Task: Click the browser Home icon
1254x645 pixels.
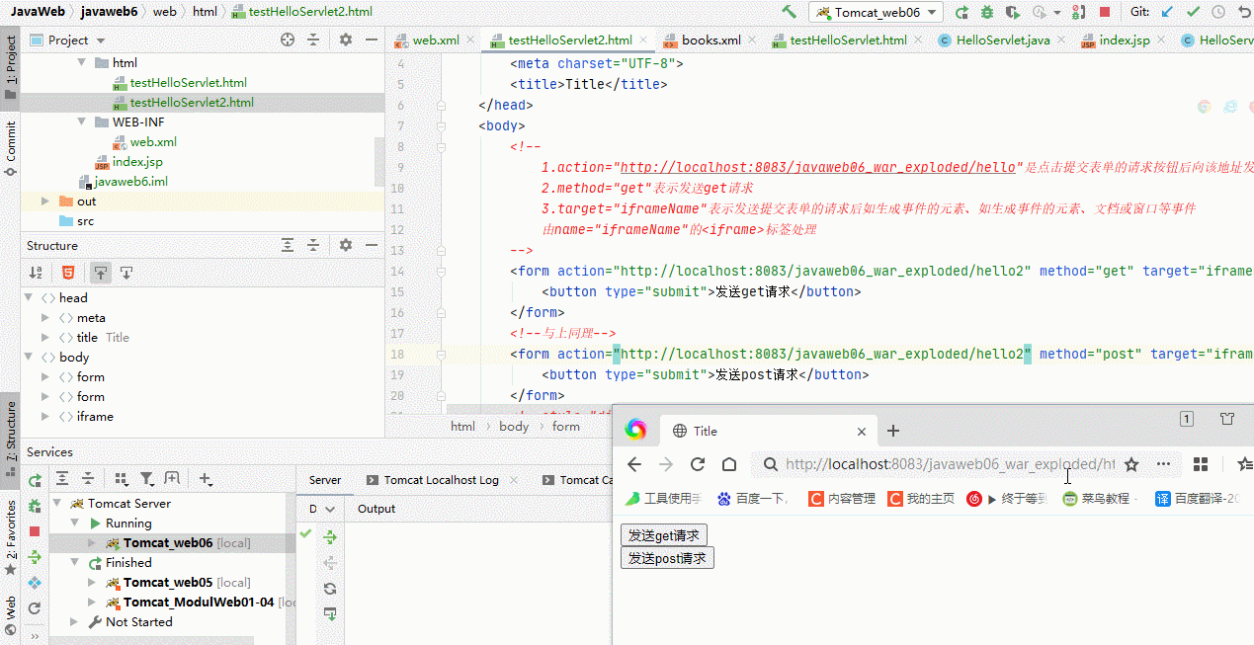Action: tap(729, 464)
